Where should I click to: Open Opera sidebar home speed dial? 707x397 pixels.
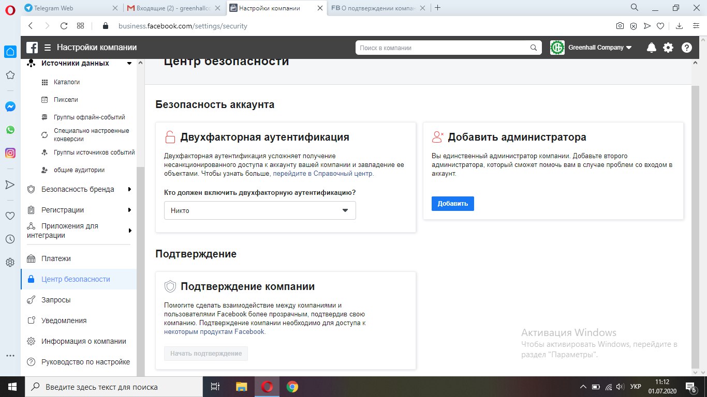10,52
